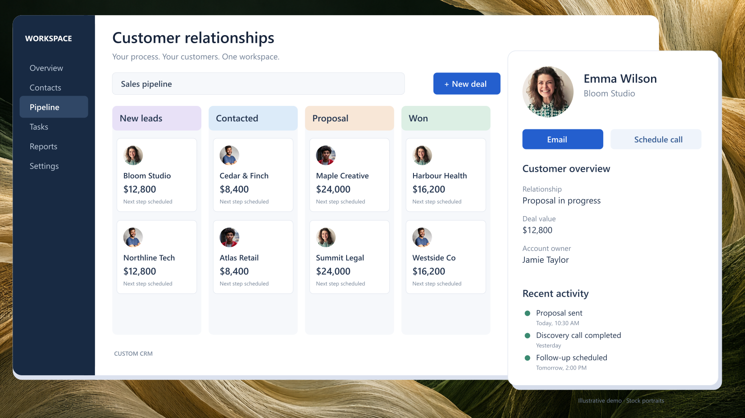Screen dimensions: 745x418
Task: Click the Harbour Health card name
Action: tap(440, 176)
